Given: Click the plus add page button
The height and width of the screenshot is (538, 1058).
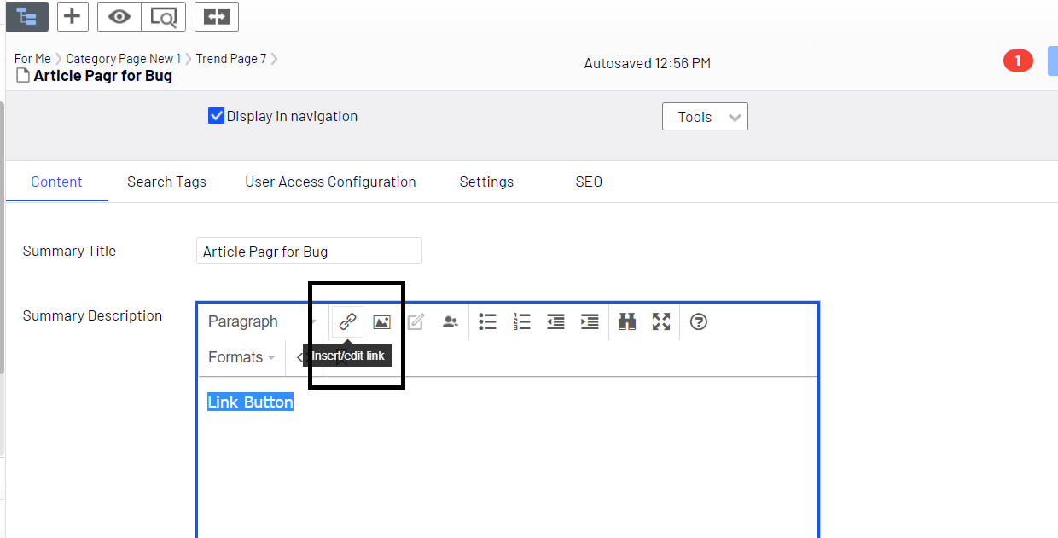Looking at the screenshot, I should (73, 16).
